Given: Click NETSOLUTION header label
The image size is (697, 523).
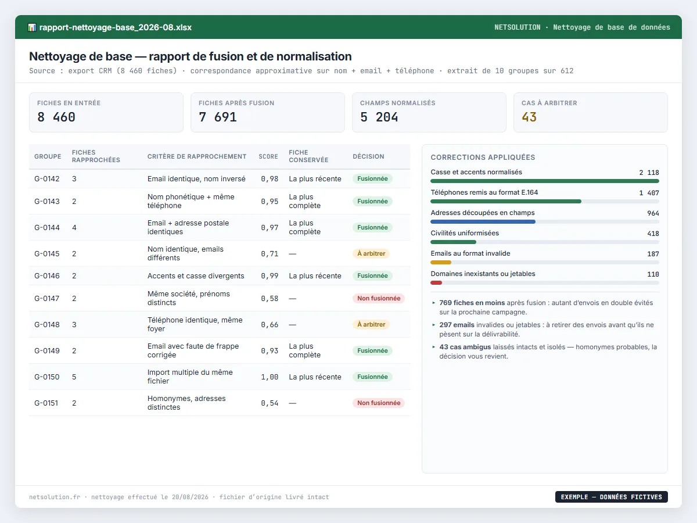Looking at the screenshot, I should [x=518, y=27].
